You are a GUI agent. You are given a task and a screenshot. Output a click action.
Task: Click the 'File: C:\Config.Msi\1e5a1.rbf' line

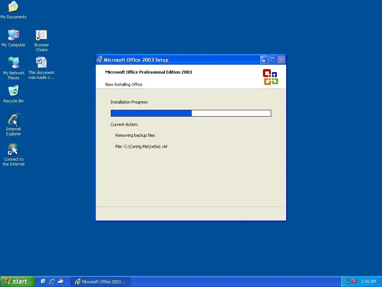141,146
